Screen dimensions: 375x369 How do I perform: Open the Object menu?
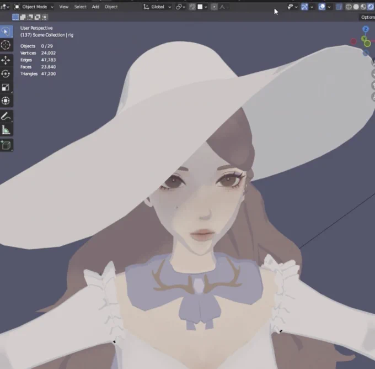tap(111, 7)
